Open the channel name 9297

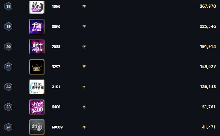click(56, 67)
